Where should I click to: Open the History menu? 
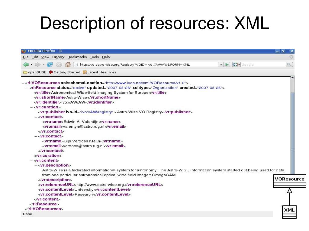point(58,57)
